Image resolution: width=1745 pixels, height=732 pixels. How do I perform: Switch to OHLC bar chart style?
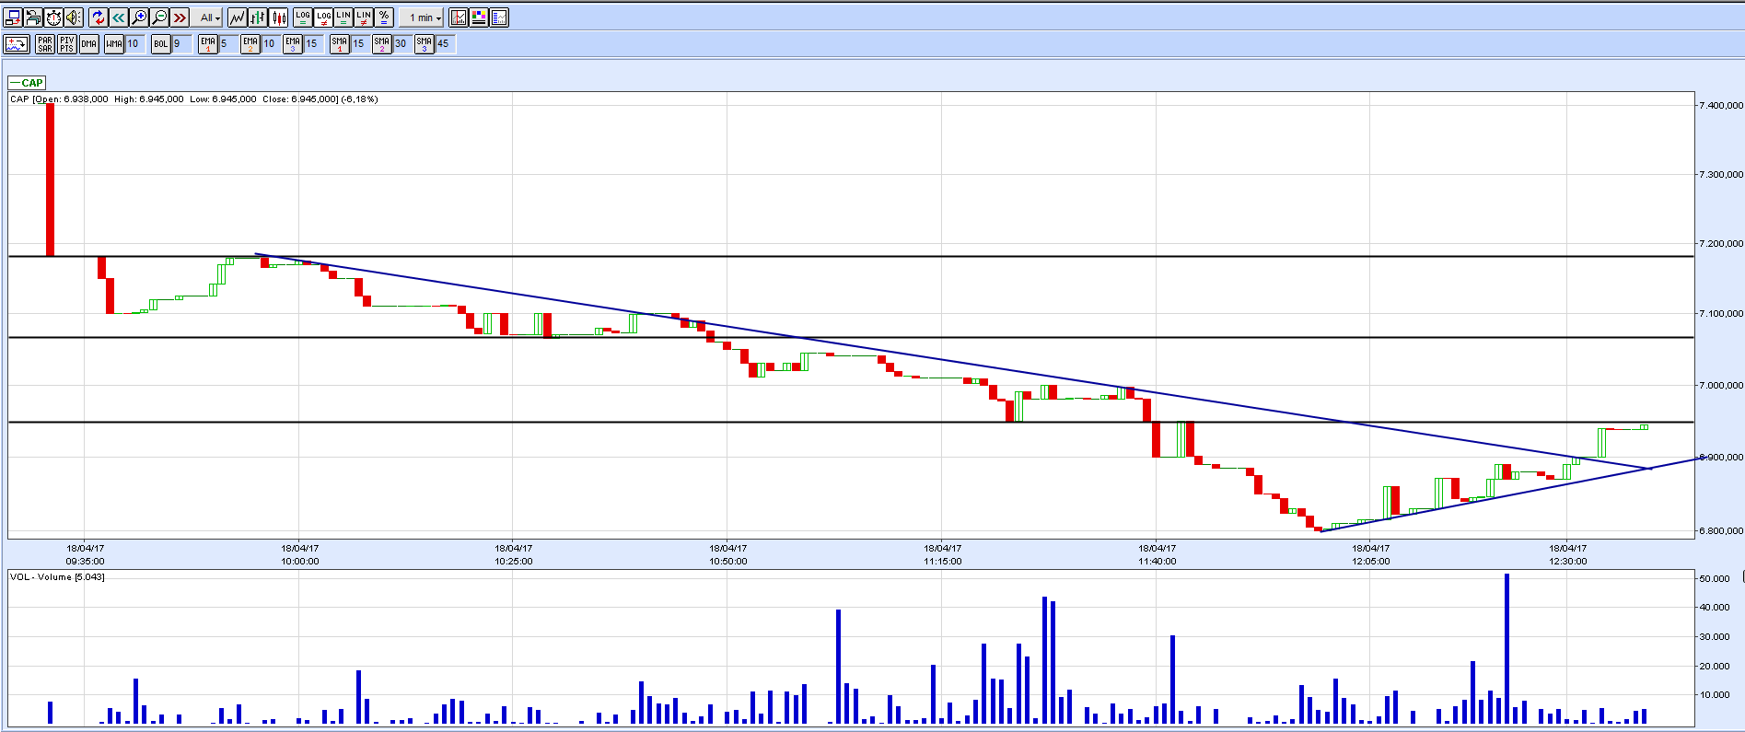(x=257, y=17)
